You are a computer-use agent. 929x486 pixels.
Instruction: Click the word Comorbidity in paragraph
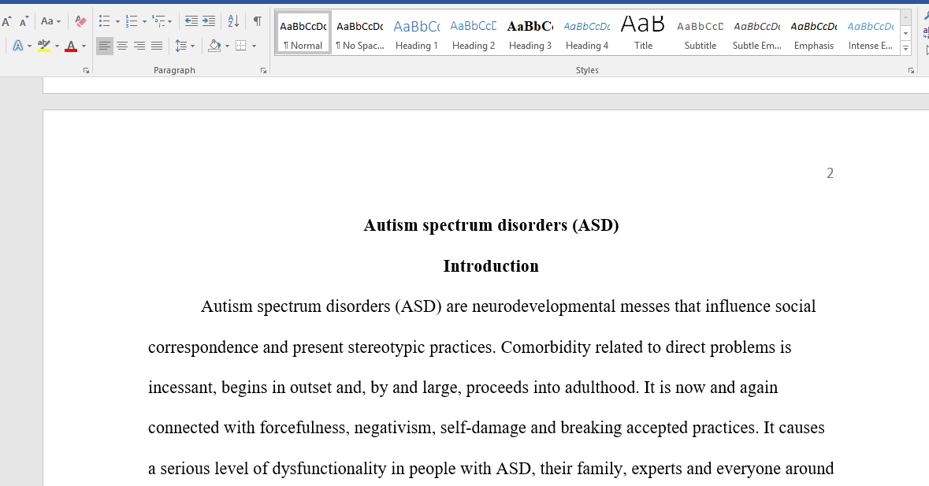546,347
